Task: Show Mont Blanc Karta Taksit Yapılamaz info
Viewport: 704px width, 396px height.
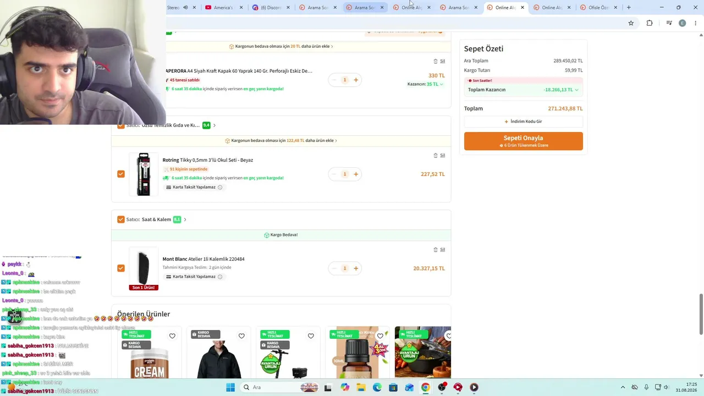Action: click(220, 277)
